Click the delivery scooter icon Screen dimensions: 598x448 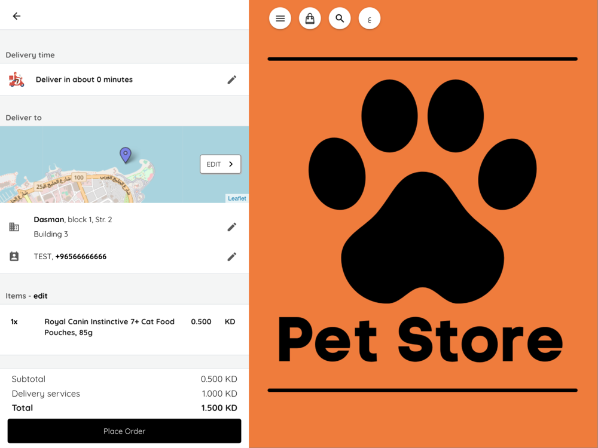pyautogui.click(x=16, y=79)
